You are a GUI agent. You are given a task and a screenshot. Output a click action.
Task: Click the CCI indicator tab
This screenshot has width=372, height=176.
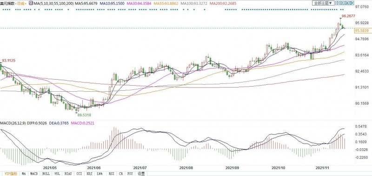tap(79, 174)
